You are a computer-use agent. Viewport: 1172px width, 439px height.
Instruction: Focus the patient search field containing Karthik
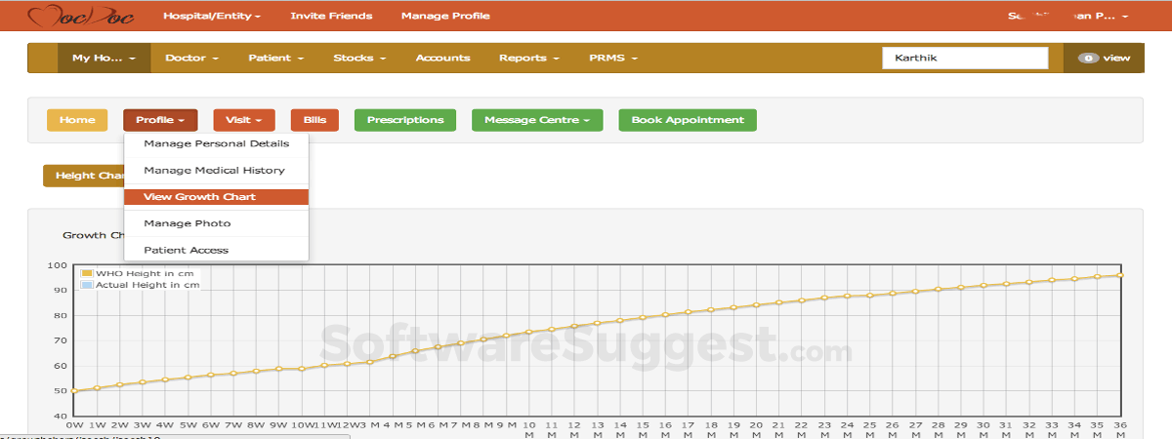coord(964,58)
